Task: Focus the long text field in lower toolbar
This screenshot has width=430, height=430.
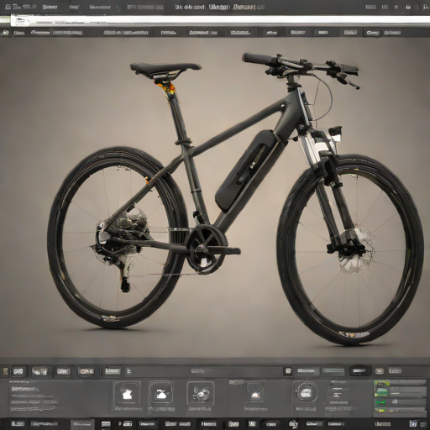Action: click(204, 371)
